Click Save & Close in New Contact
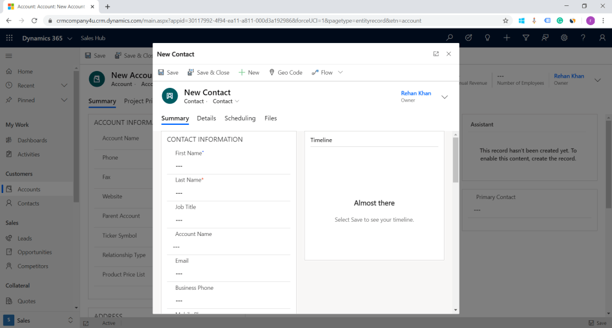The image size is (612, 328). click(x=208, y=72)
